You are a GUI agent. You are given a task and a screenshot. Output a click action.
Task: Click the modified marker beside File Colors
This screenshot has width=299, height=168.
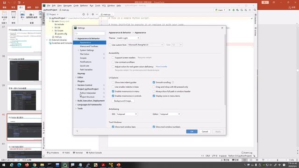[x=104, y=54]
